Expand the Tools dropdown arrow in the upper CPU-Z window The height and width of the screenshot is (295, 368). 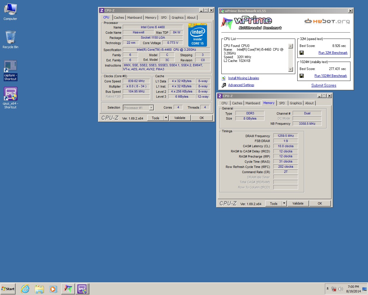click(x=166, y=118)
